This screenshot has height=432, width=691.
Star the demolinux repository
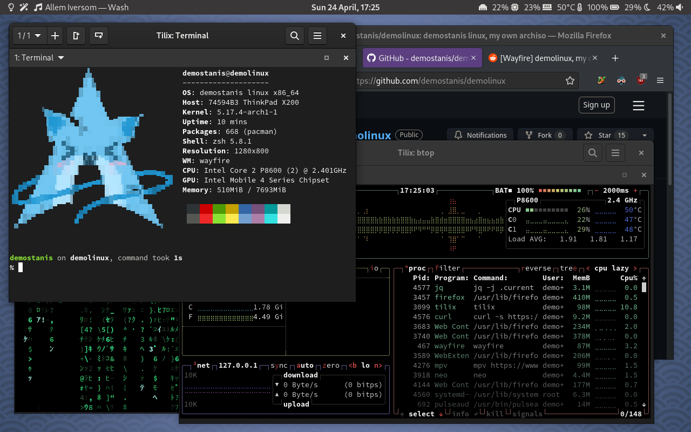tap(606, 135)
